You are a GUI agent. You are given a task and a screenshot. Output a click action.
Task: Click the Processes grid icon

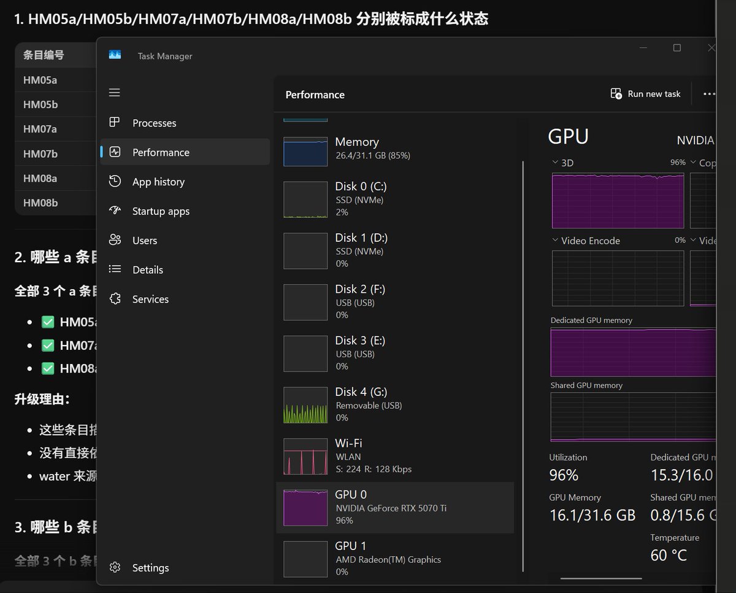pos(115,122)
